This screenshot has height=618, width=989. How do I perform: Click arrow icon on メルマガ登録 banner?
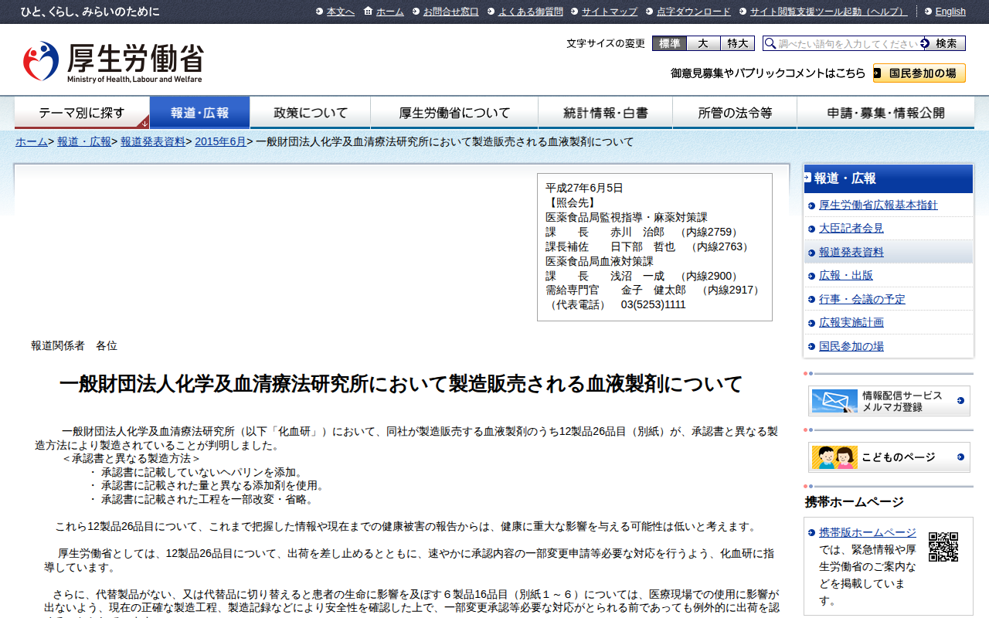click(960, 401)
